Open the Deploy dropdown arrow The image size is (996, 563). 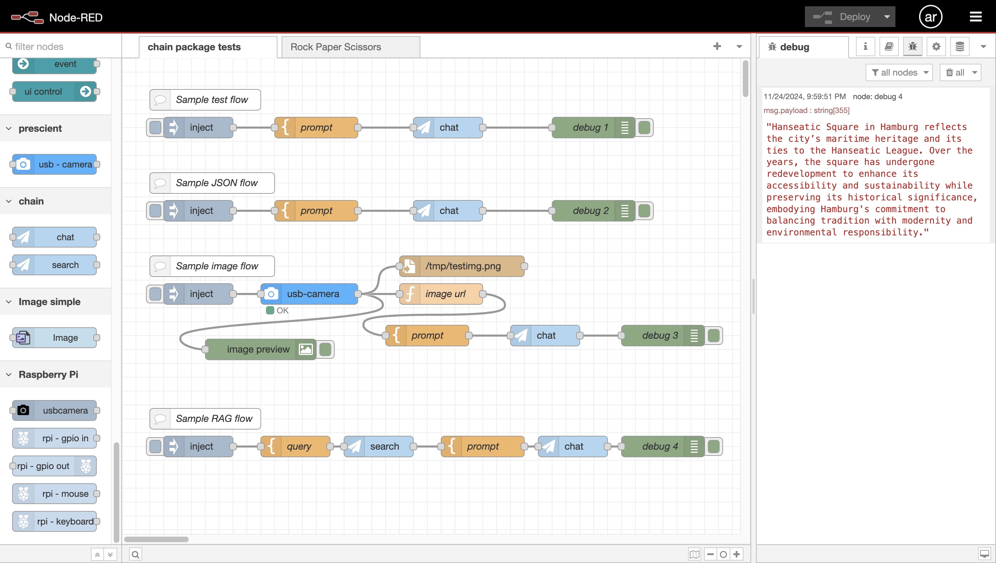click(887, 16)
